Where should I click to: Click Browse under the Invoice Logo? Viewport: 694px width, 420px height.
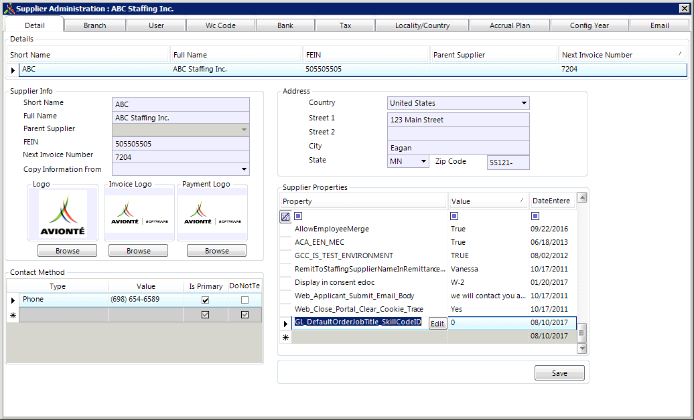coord(139,251)
